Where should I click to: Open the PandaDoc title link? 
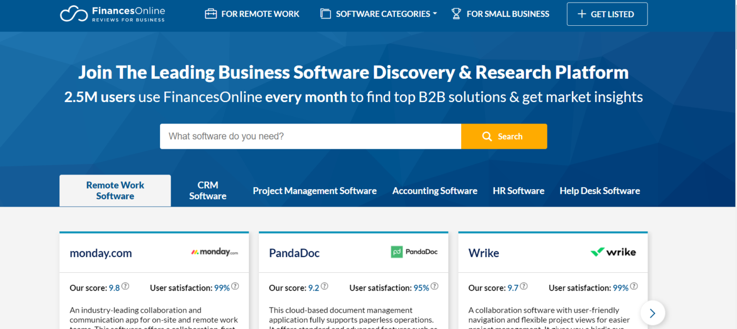click(x=294, y=253)
